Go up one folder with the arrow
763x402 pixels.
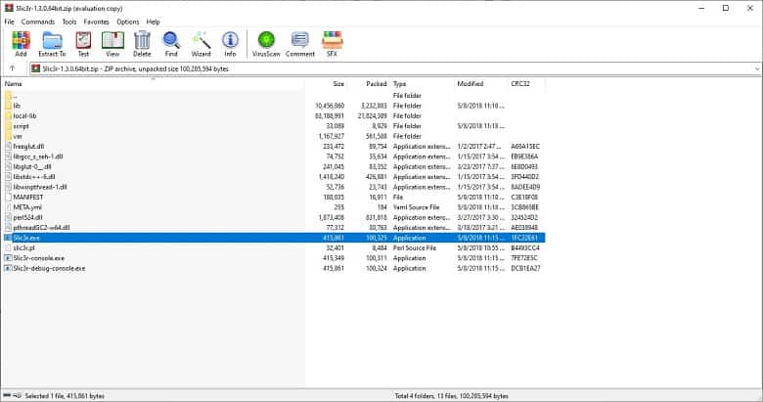(13, 68)
